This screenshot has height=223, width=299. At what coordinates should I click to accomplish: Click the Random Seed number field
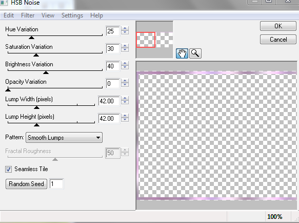click(56, 184)
